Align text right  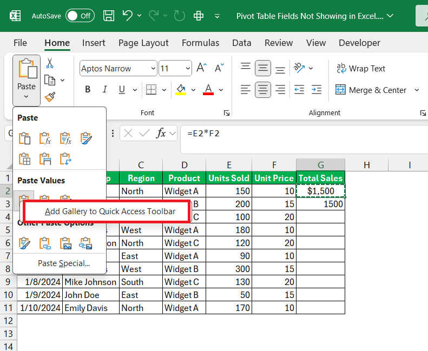coord(280,89)
